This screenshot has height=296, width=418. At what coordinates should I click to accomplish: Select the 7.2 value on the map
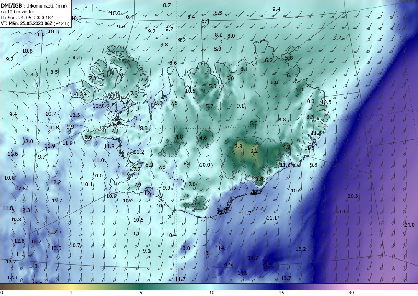[x=144, y=80]
